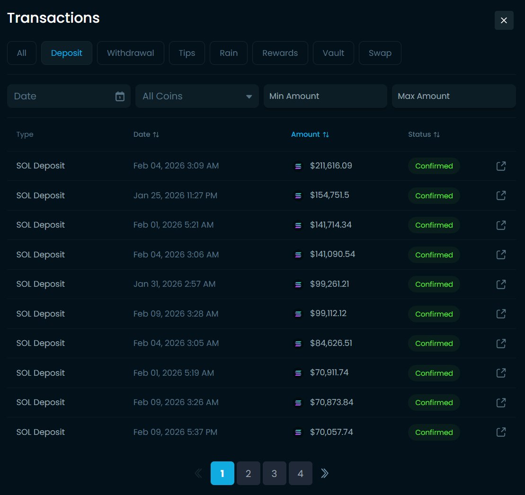Click SOL coin icon beside $154,751.5
The width and height of the screenshot is (525, 495).
(x=298, y=195)
